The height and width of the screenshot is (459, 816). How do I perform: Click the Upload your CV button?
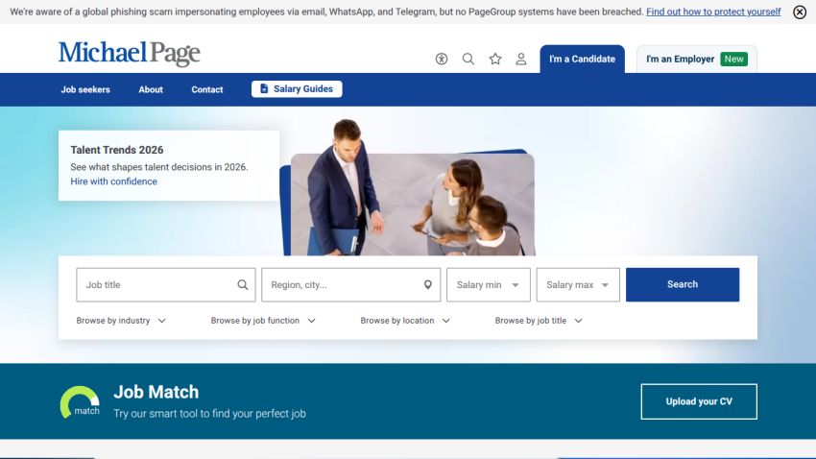pos(699,401)
